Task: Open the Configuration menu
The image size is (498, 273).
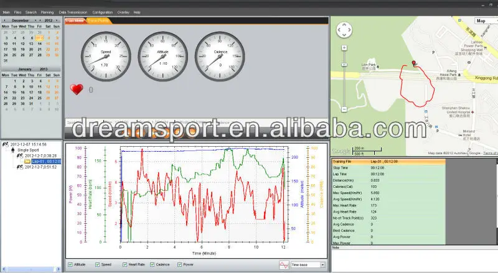Action: [x=102, y=12]
